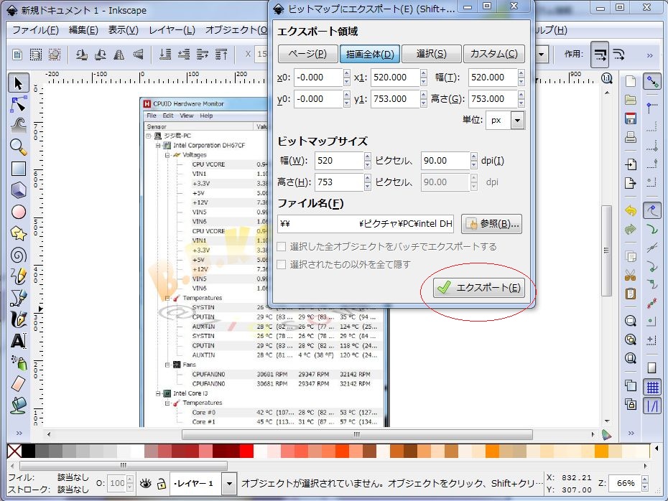Toggle Enable snapping button
This screenshot has width=668, height=501.
(651, 81)
